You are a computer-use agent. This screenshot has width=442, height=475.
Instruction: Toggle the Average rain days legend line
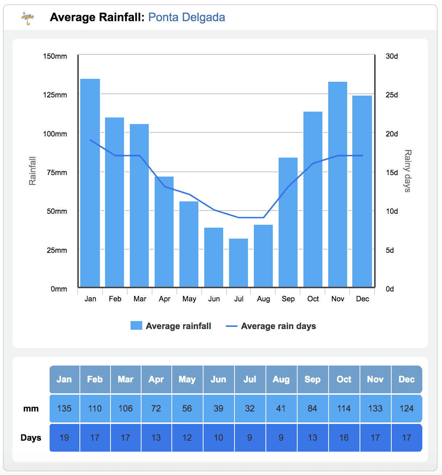click(232, 326)
